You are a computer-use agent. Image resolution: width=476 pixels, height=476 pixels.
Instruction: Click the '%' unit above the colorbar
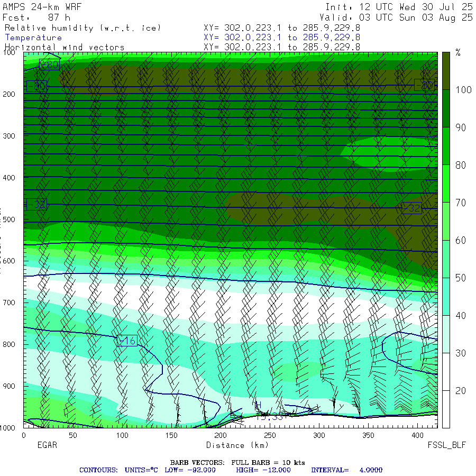[458, 52]
